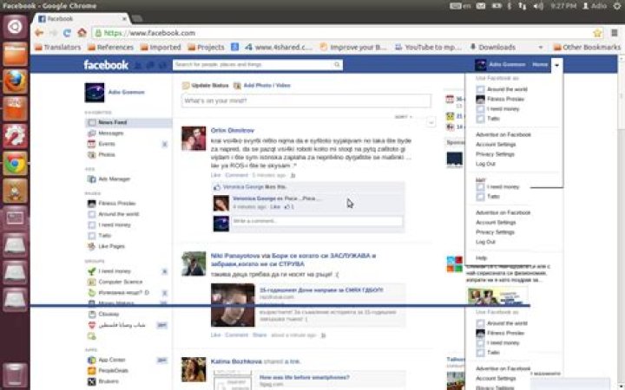Click the 'Write a comment...' field
Image resolution: width=625 pixels, height=390 pixels.
pos(317,221)
